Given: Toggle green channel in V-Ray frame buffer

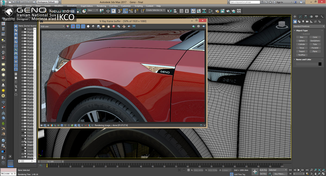Looking at the screenshot, I should 78,27.
